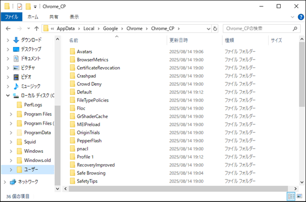Click the FileTypePolicies folder icon
Viewport: 306px width, 202px height.
pos(72,100)
